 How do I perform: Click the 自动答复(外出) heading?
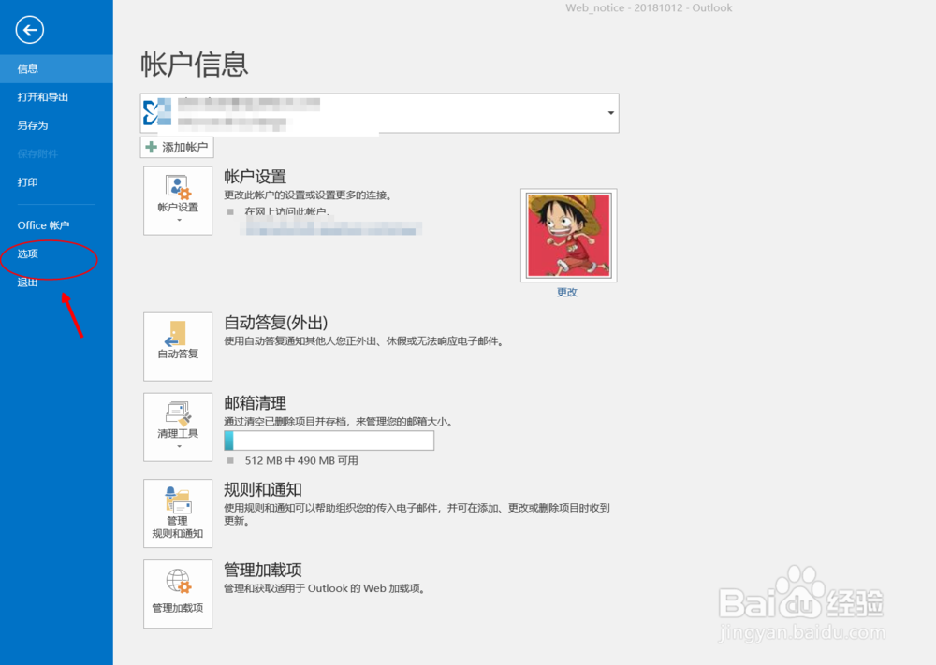point(276,323)
